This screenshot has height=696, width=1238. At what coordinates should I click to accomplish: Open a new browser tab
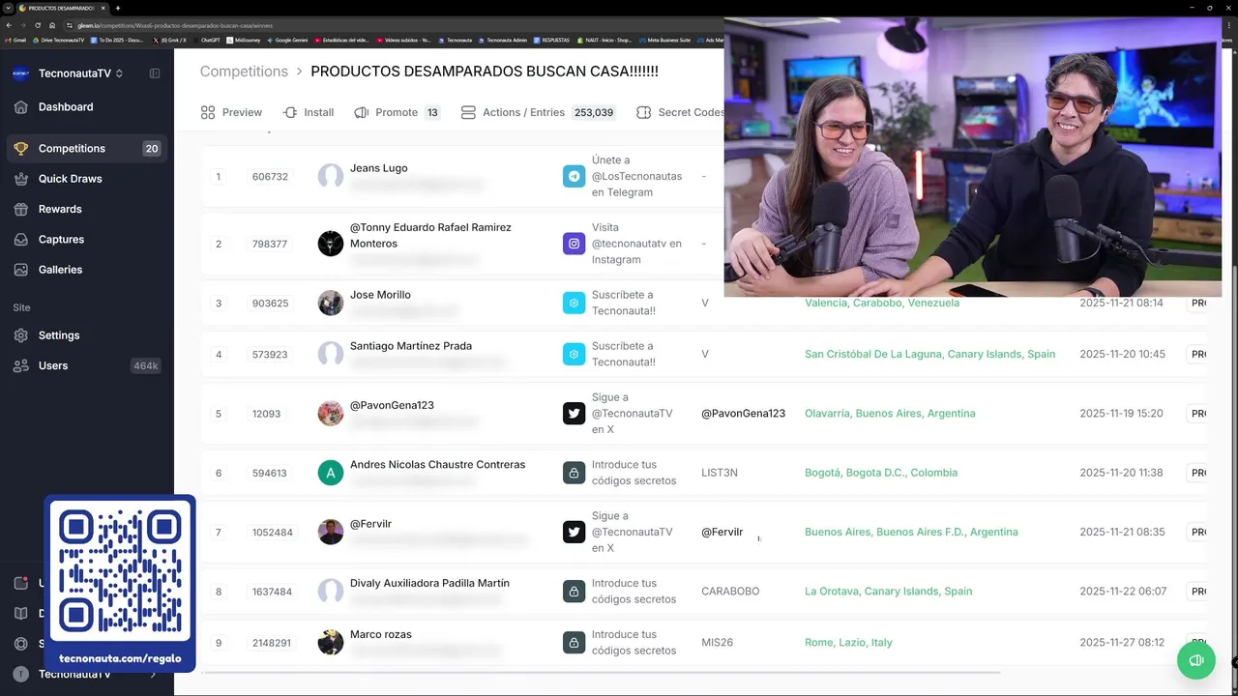point(118,8)
